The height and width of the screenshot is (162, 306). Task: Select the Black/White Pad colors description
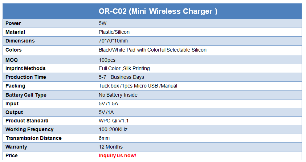[x=152, y=50]
